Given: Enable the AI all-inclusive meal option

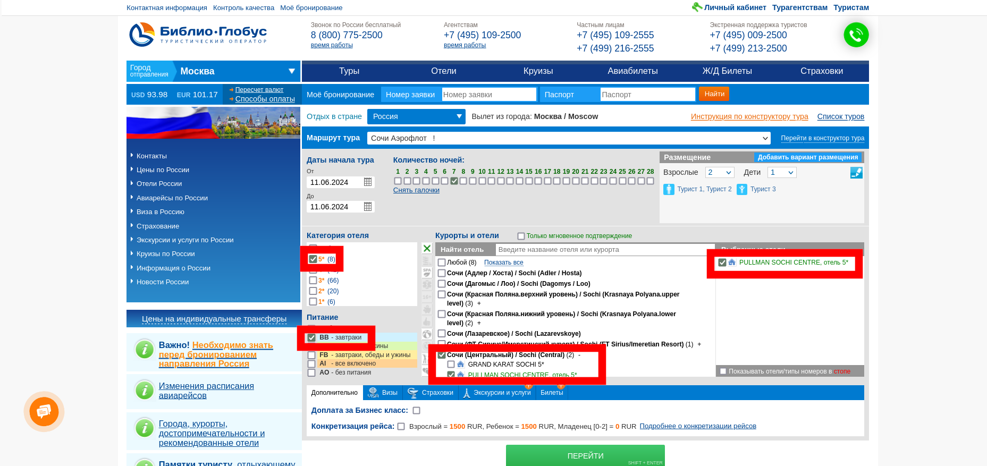Looking at the screenshot, I should [311, 364].
